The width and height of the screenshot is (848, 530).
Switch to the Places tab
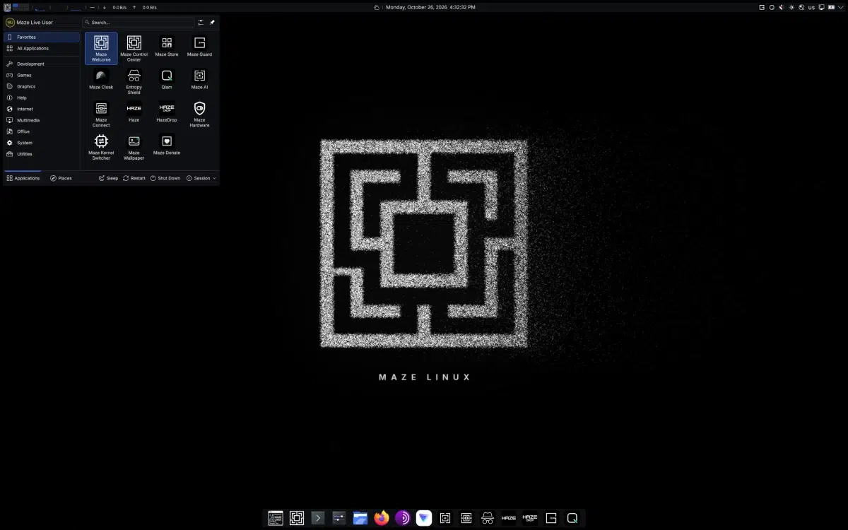click(61, 178)
